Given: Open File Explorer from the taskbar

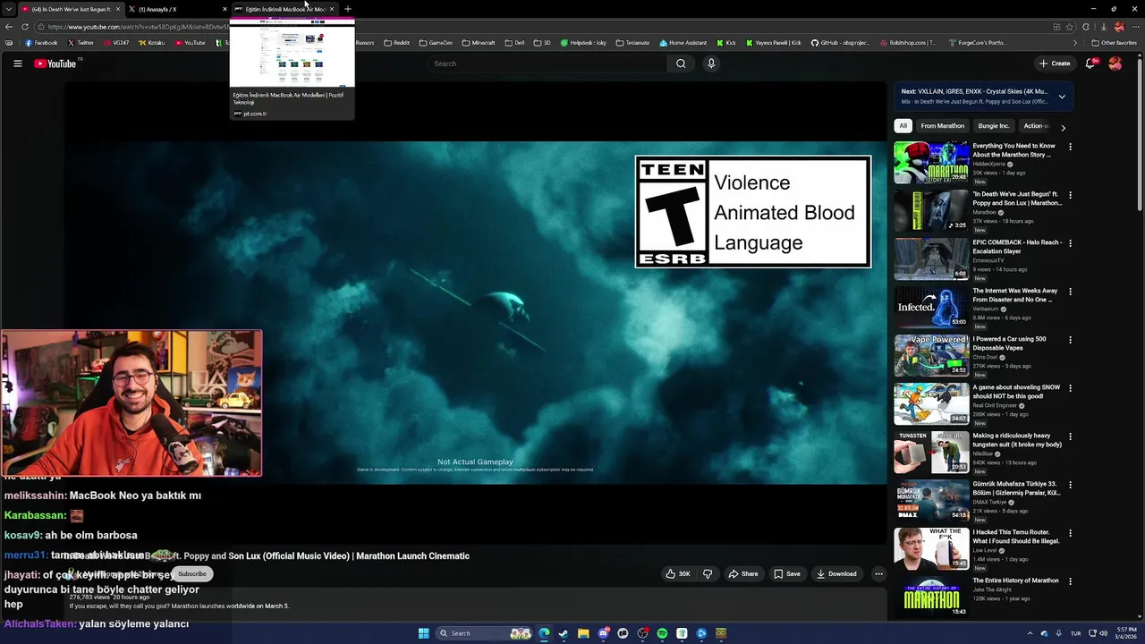Looking at the screenshot, I should coord(583,633).
